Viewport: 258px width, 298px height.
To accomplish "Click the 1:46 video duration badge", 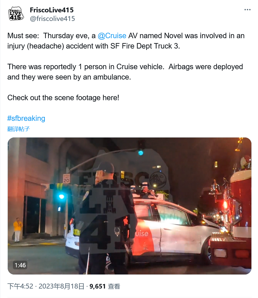I will (20, 265).
